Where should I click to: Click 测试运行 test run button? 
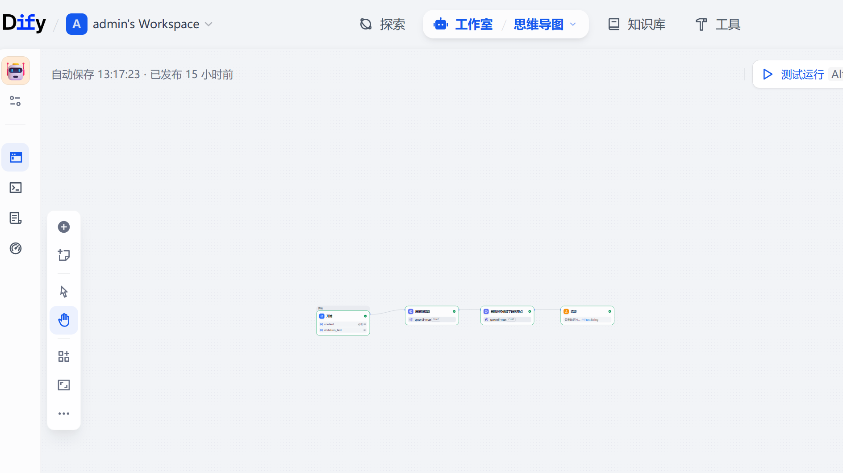tap(797, 74)
